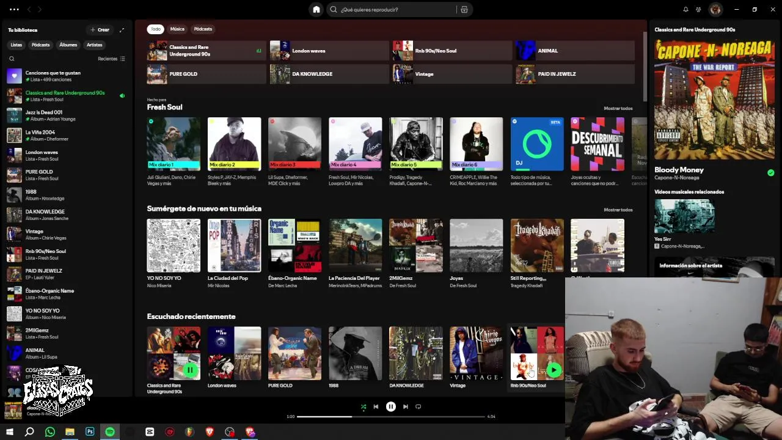Open the Mix diario 5 card
782x440 pixels.
[x=415, y=152]
